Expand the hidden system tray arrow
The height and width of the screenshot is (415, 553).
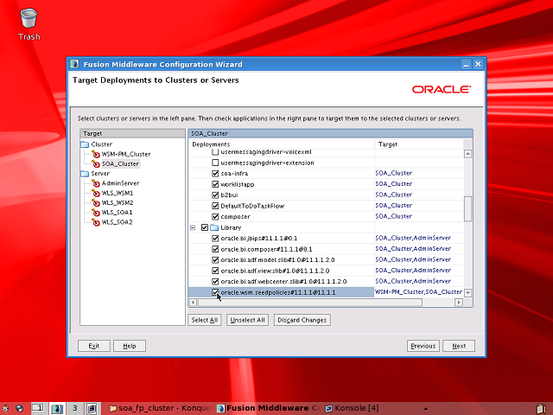click(426, 409)
